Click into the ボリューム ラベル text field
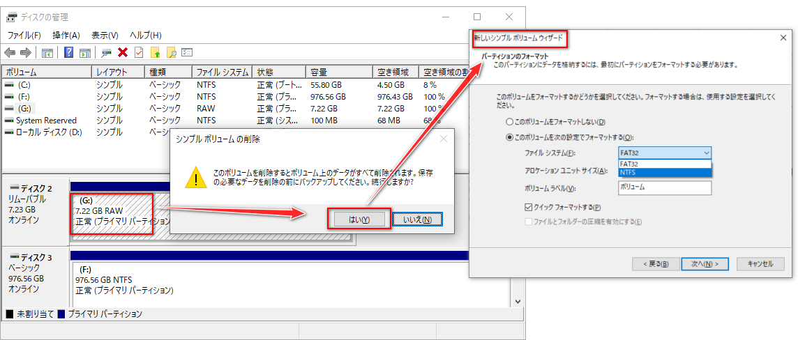 665,187
